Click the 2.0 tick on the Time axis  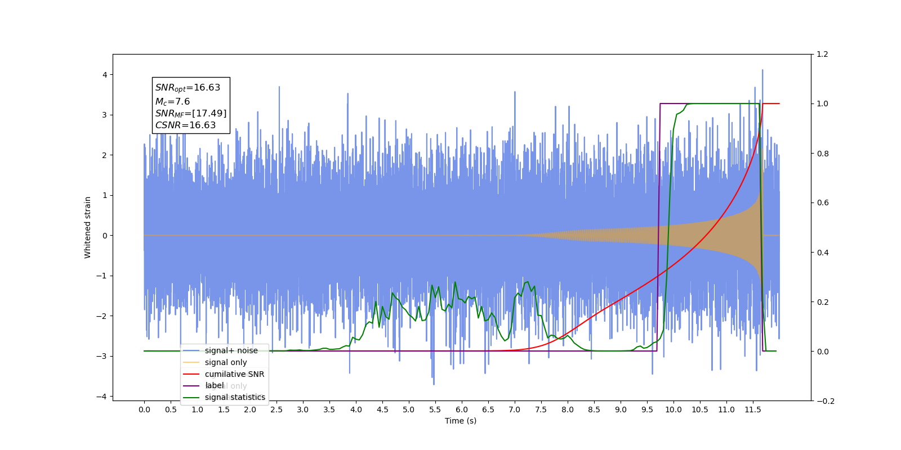pyautogui.click(x=250, y=409)
